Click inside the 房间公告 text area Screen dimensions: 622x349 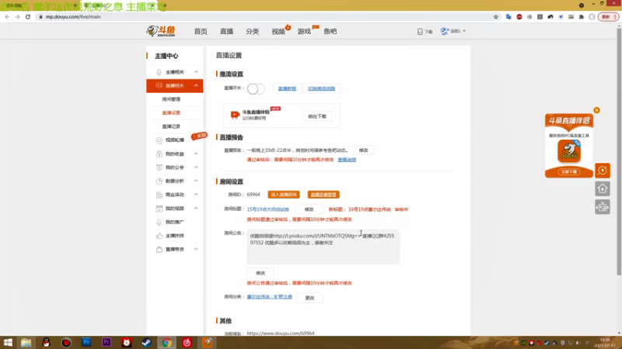(323, 247)
